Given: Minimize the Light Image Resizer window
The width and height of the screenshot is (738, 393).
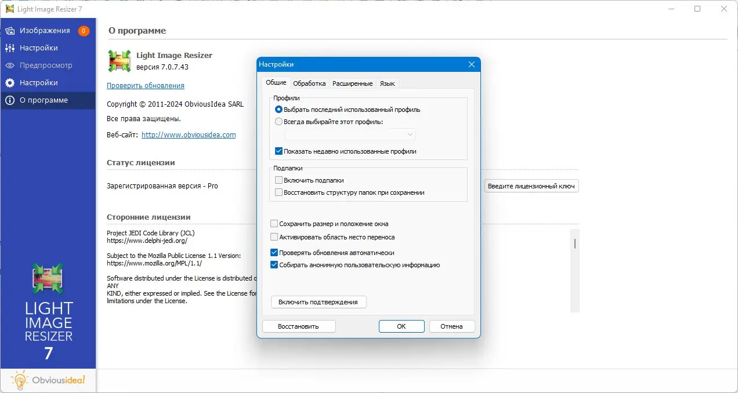Looking at the screenshot, I should (x=670, y=9).
